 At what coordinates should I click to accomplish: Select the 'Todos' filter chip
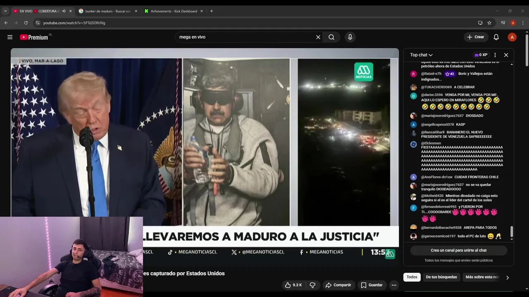412,277
